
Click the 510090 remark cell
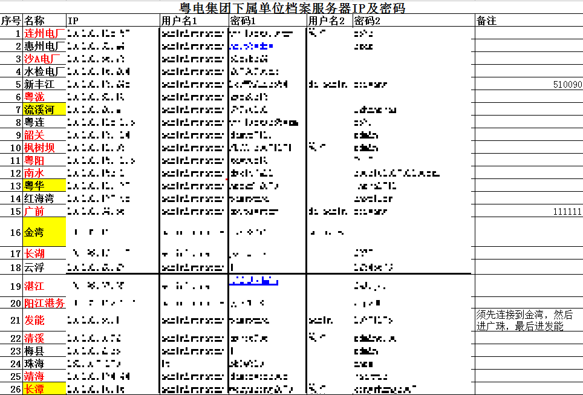click(529, 84)
